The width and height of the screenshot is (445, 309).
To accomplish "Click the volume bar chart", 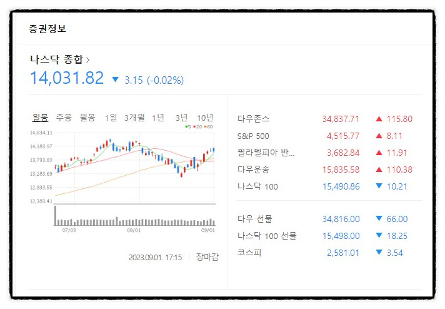I will 135,216.
